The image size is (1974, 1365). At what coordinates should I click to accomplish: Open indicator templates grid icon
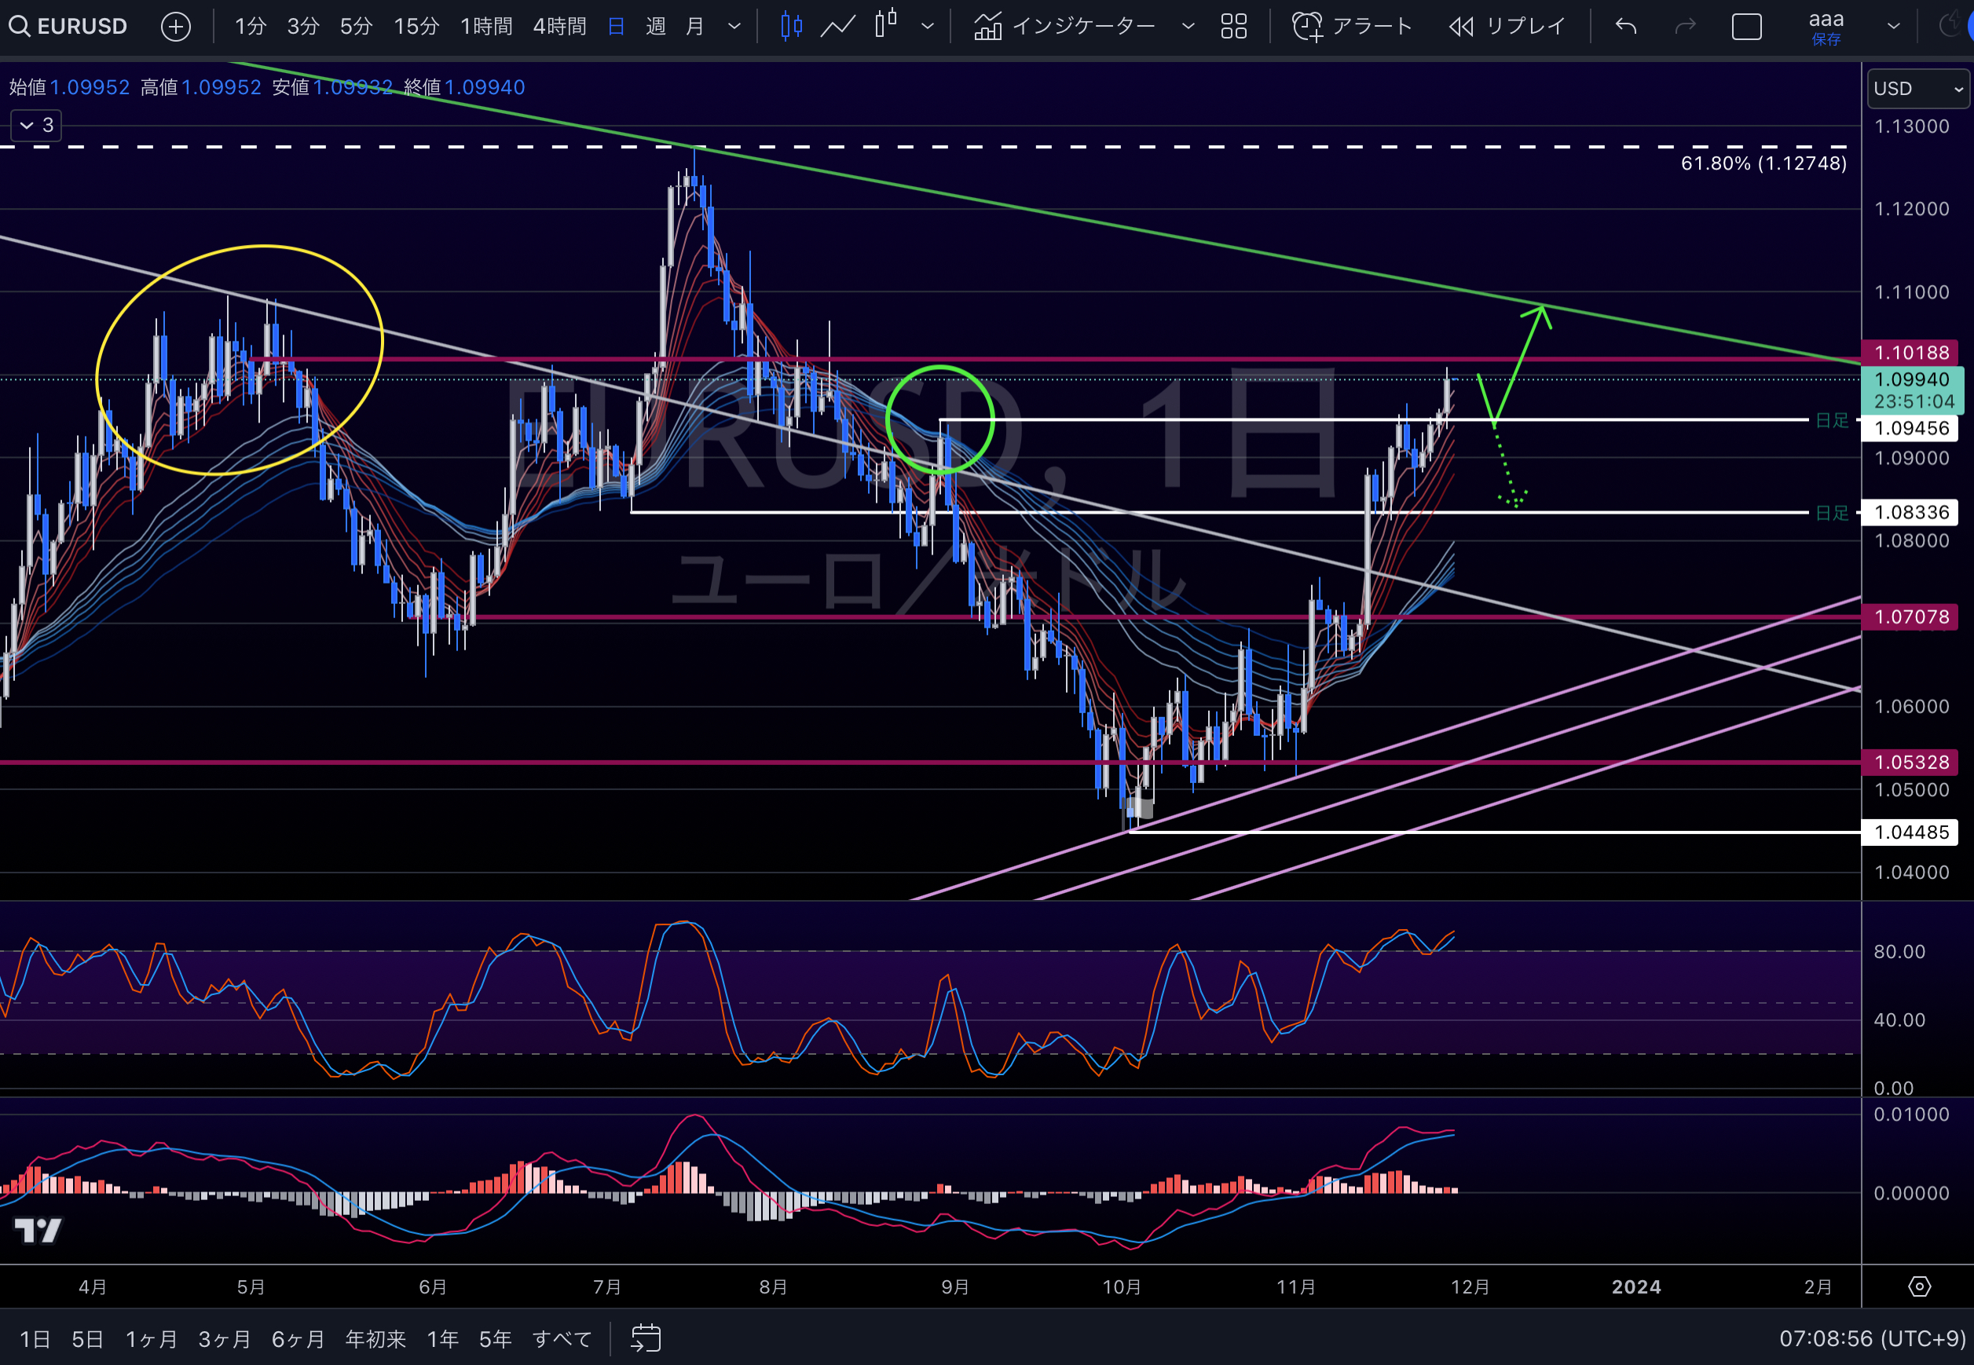coord(1233,27)
